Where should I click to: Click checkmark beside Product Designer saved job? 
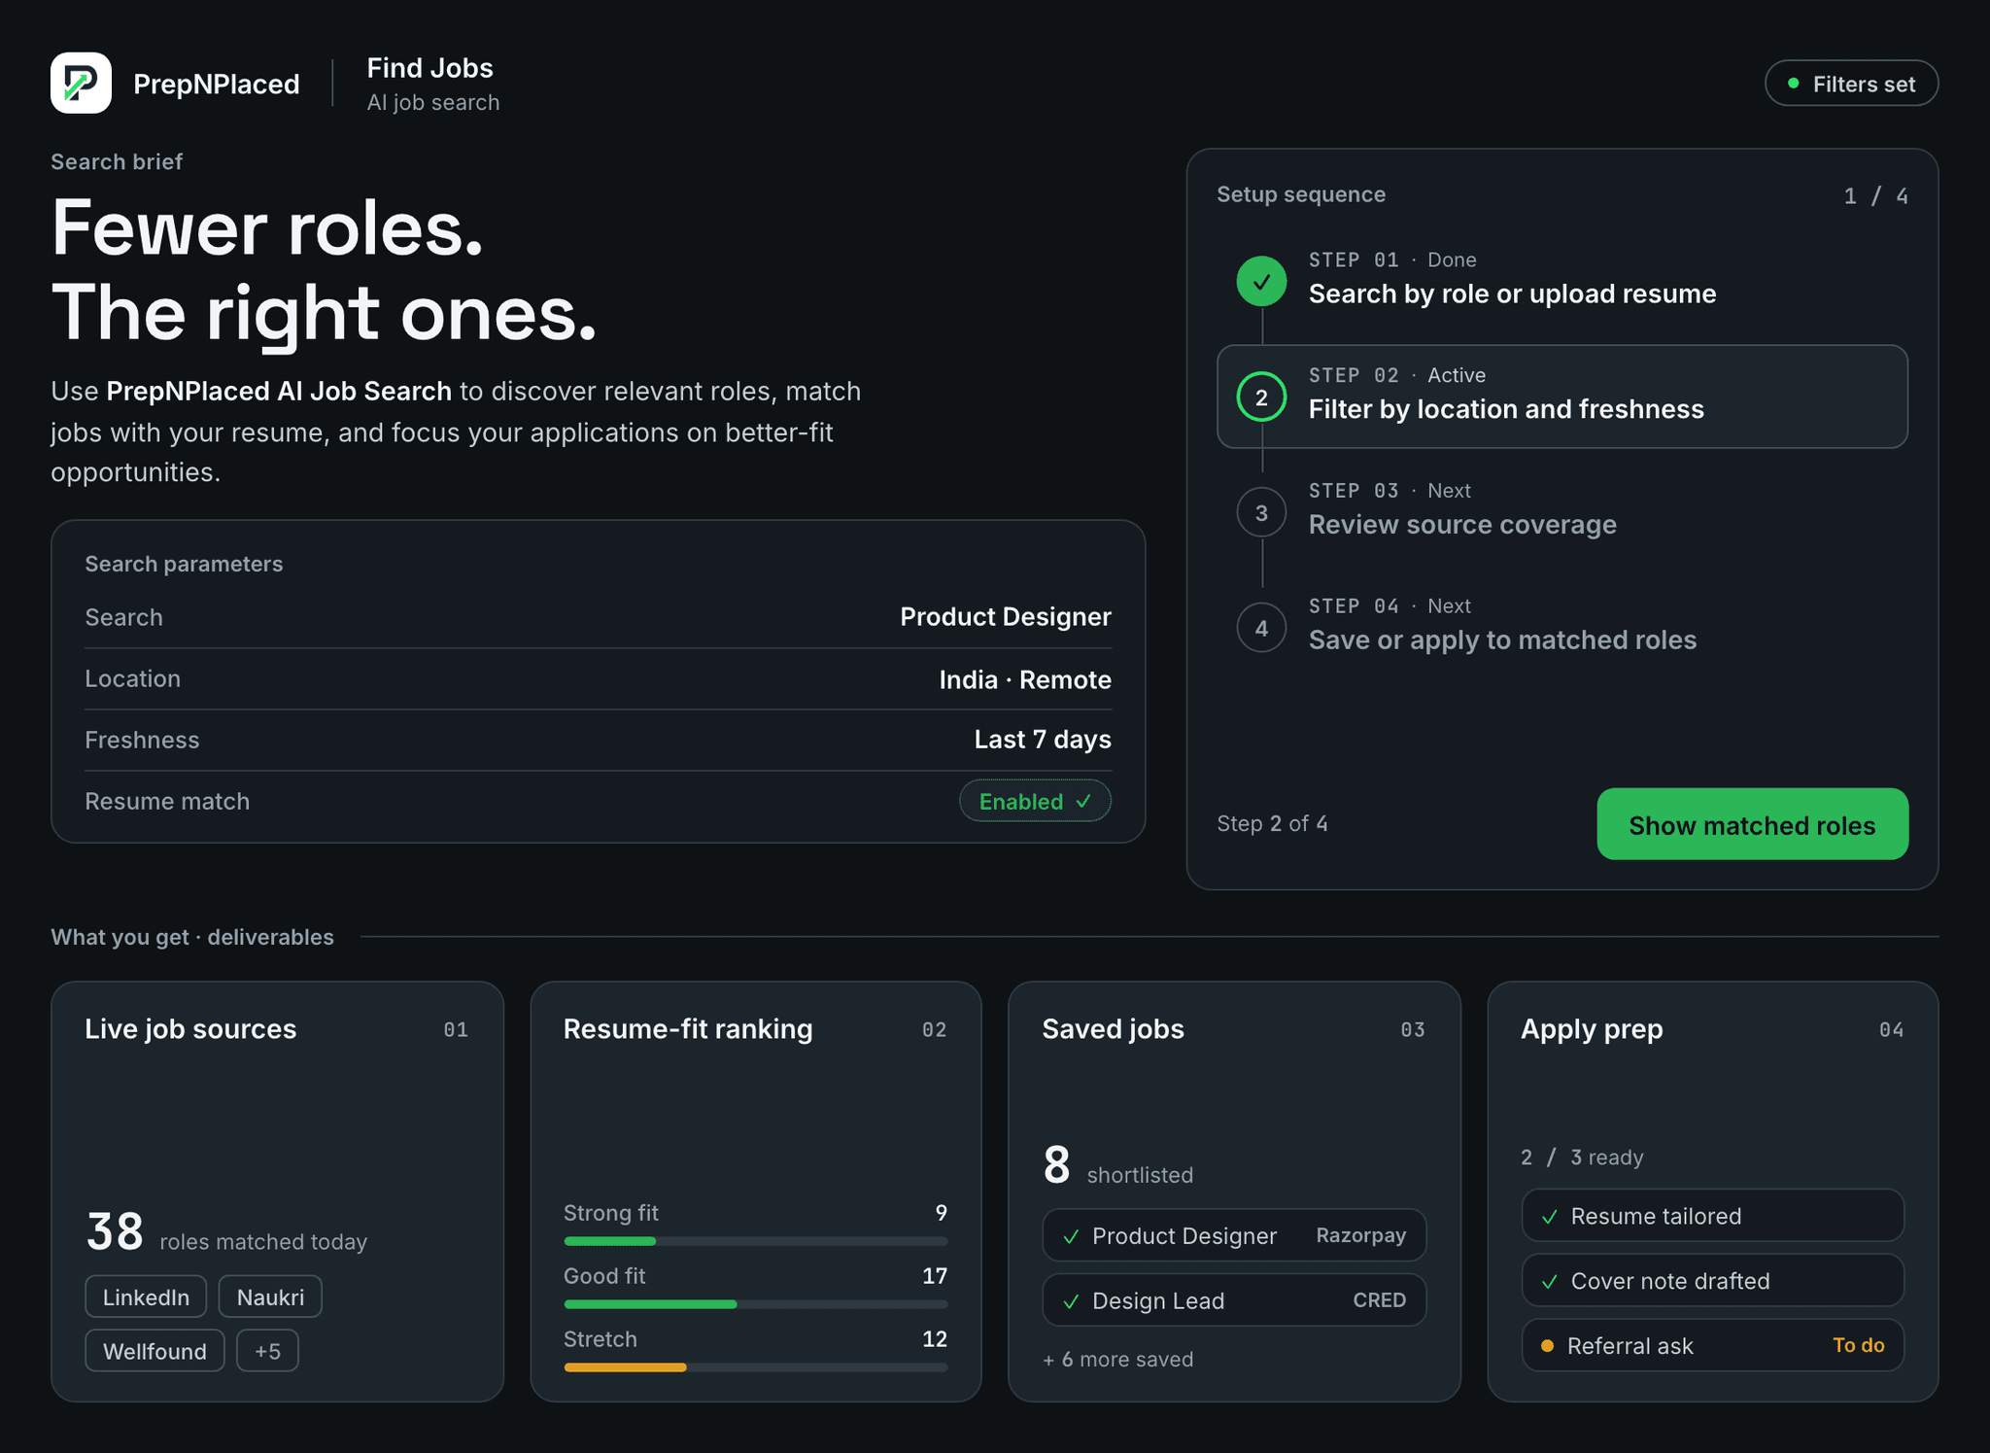coord(1071,1236)
